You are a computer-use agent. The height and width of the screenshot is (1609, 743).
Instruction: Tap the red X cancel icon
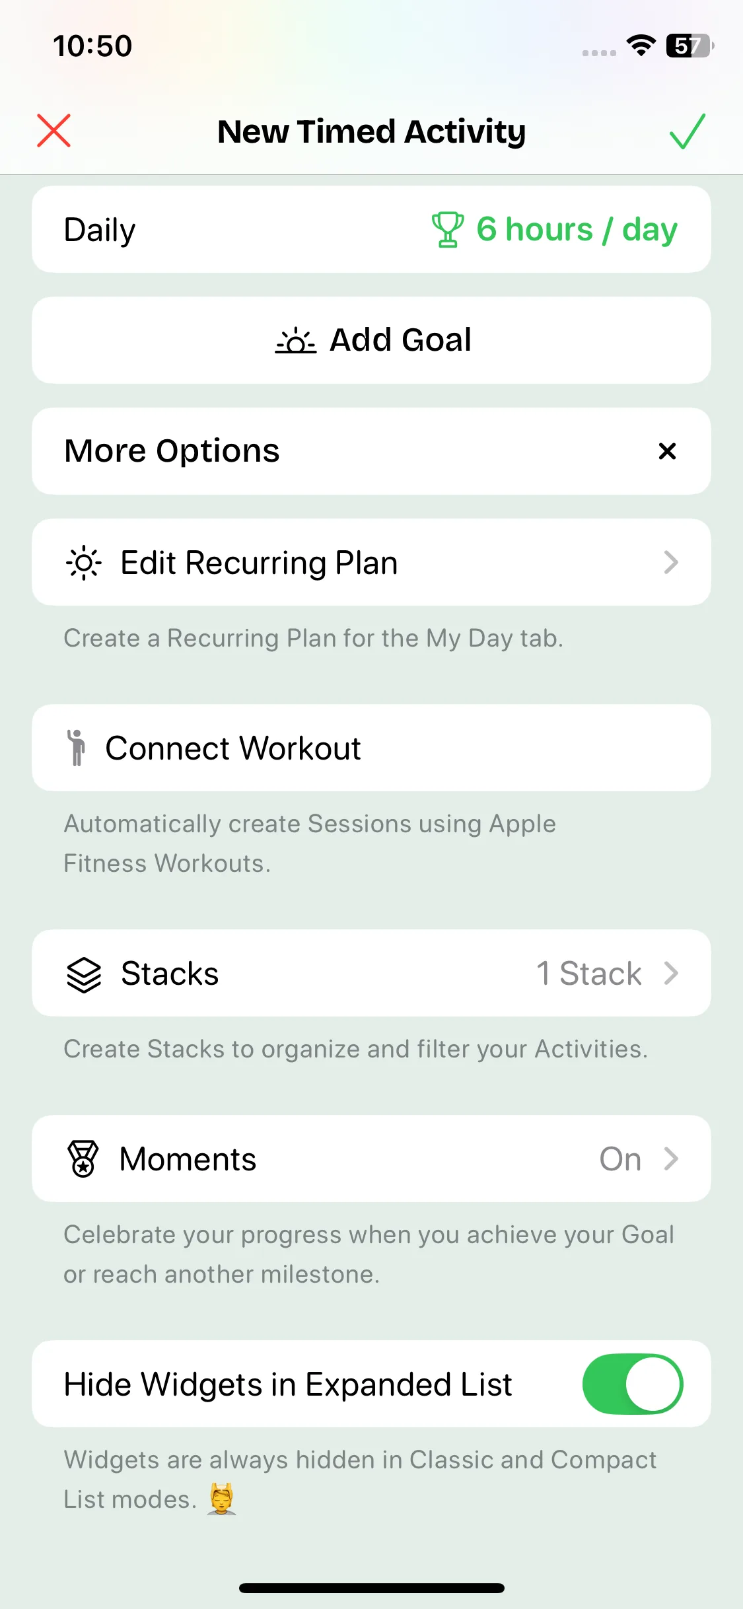tap(53, 131)
